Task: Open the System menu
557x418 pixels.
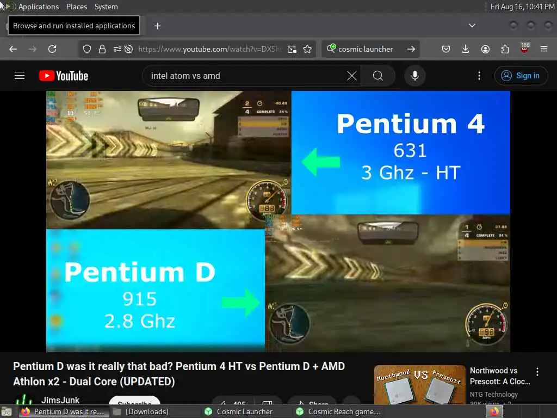Action: (106, 7)
